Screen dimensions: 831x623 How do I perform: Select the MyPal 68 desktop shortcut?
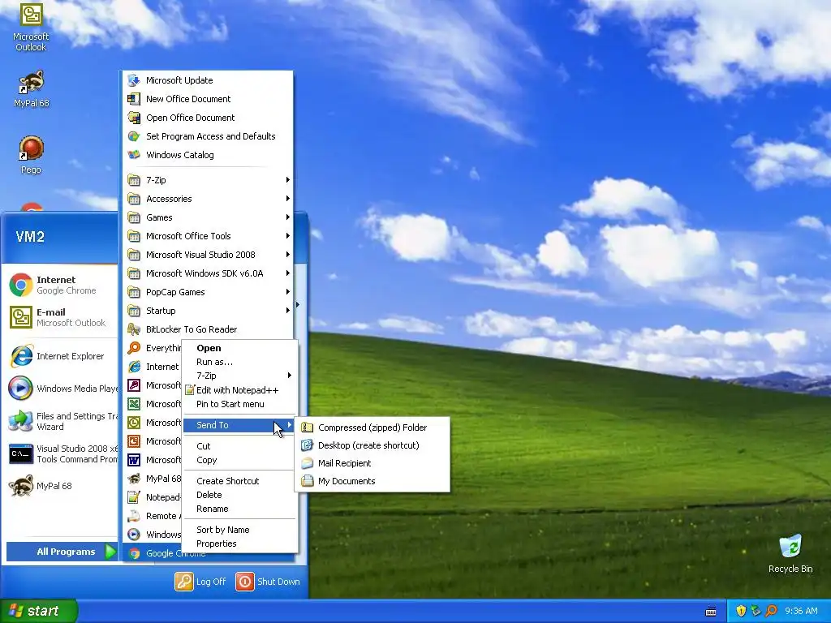tap(31, 88)
